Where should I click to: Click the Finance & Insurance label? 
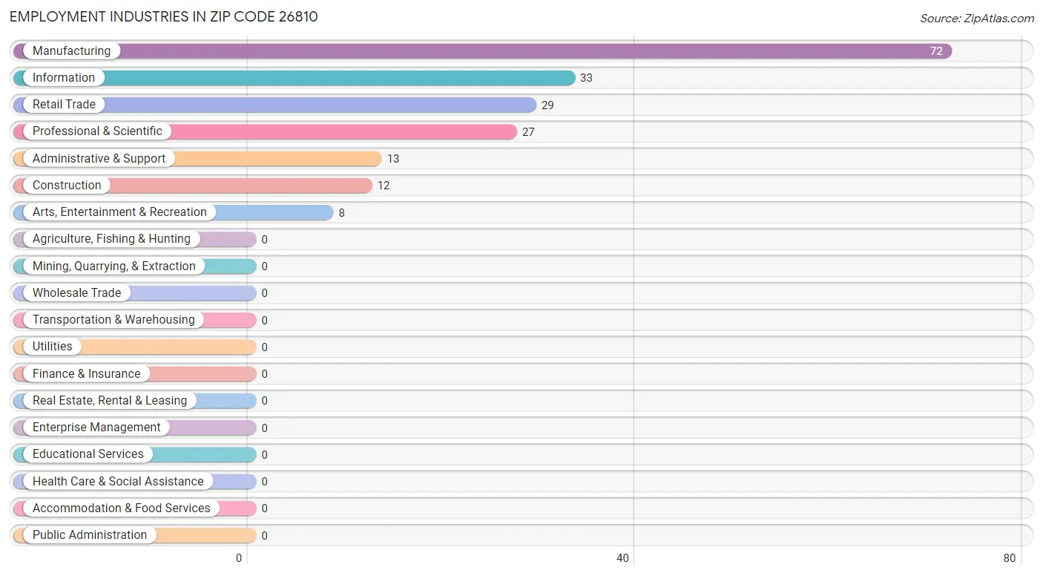[x=86, y=373]
